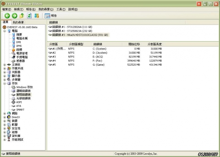220x157 pixels.
Task: Click the shield icon beside 安全性
Action: [x=9, y=128]
